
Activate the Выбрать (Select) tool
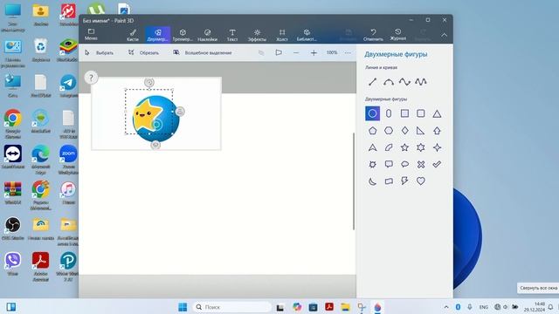[x=99, y=52]
